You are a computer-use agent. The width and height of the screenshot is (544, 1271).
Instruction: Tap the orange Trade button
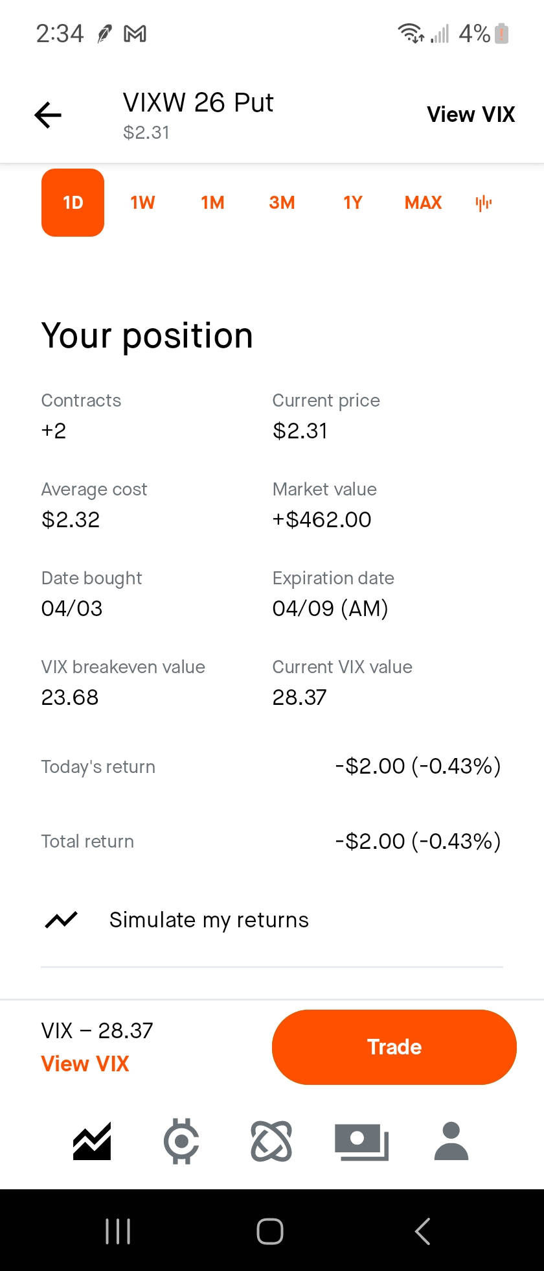[x=394, y=1047]
